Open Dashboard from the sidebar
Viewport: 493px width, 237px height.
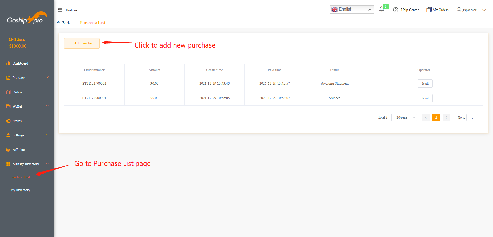20,63
